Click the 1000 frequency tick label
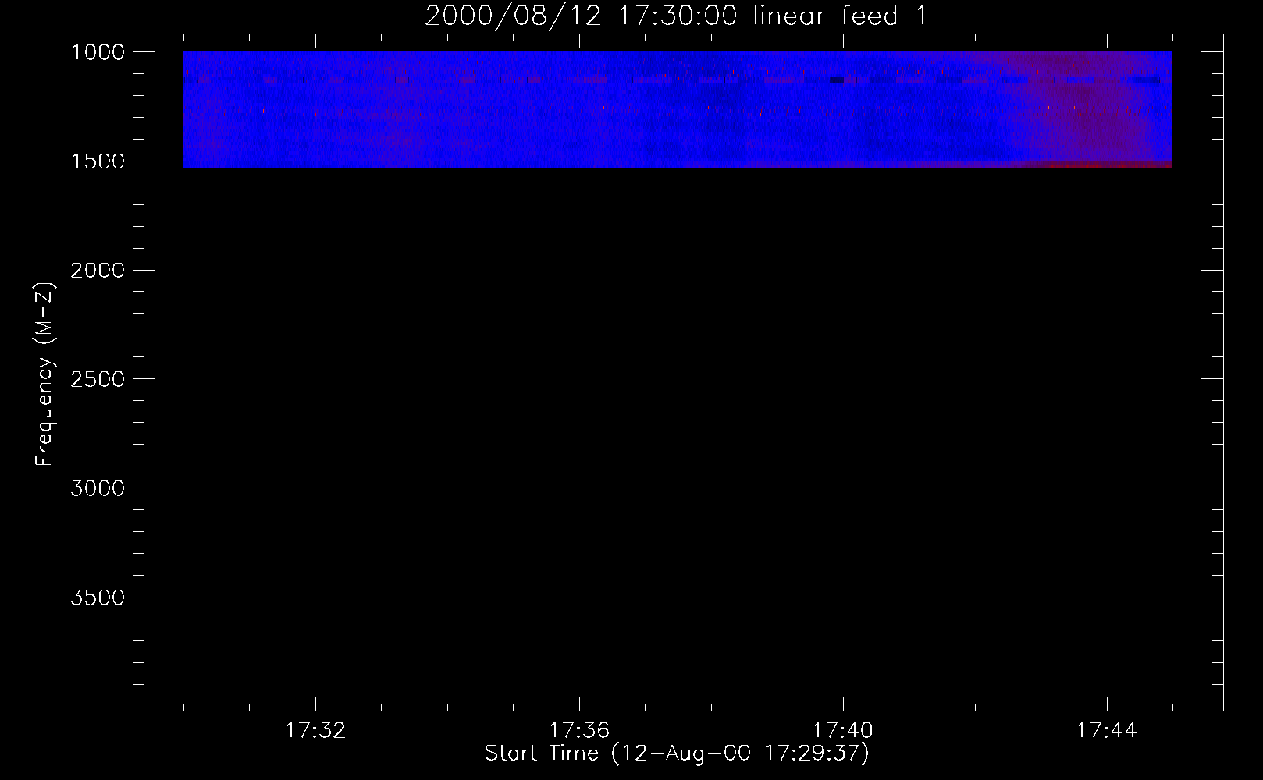Viewport: 1263px width, 780px height. tap(98, 52)
